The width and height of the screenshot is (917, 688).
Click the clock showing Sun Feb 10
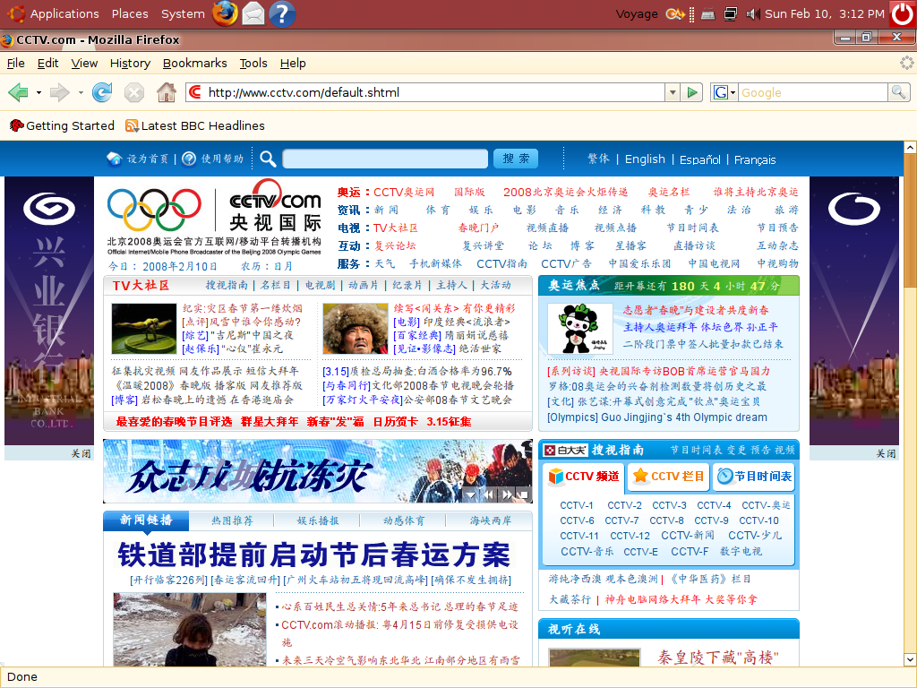(825, 13)
